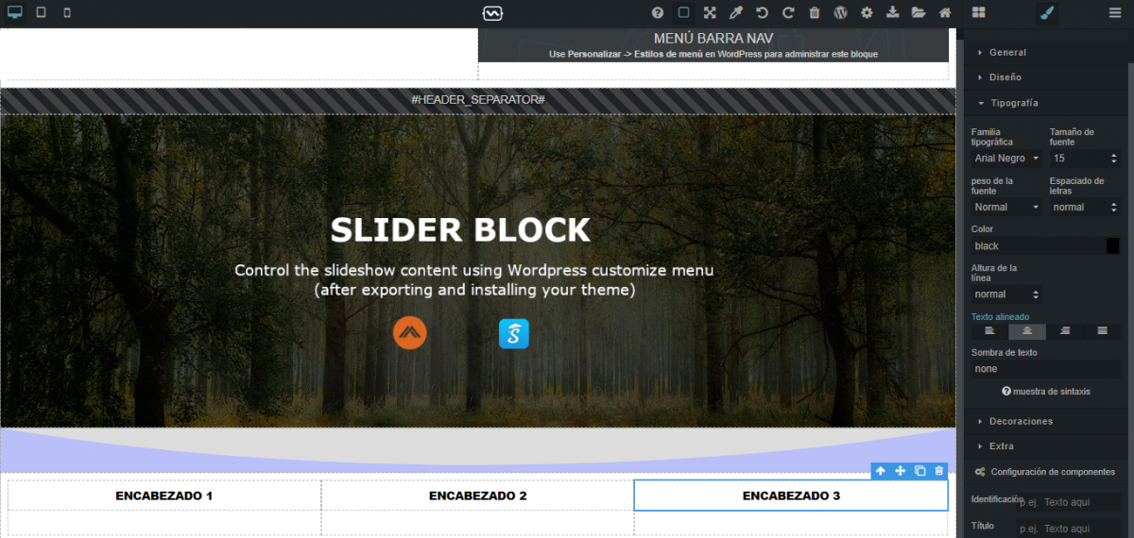Click the download/export icon in toolbar

coord(893,13)
